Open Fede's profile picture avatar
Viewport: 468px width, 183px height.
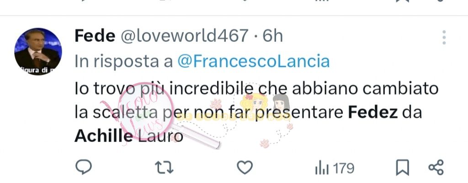(38, 51)
